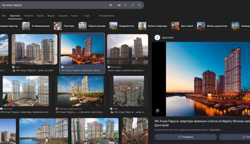
Task: Click the Донстрой round logo in preview panel
Action: (157, 38)
